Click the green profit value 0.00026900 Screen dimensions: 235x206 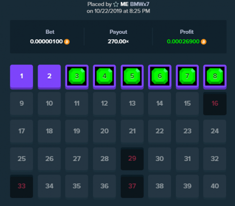[183, 42]
